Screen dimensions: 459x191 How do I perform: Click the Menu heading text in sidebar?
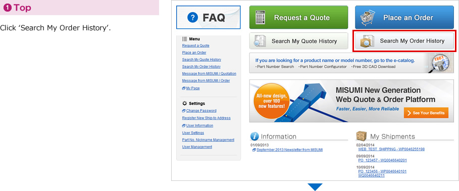coord(194,39)
